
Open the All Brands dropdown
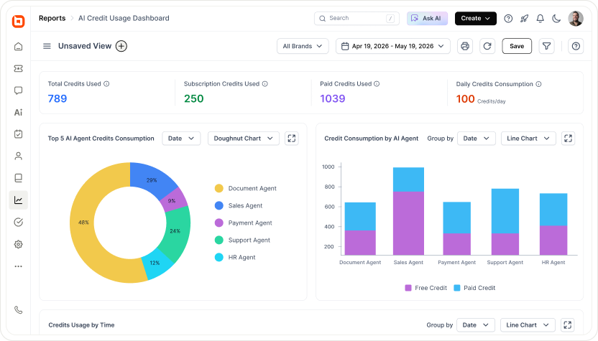[303, 46]
